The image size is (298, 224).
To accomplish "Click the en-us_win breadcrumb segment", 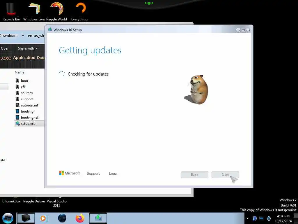I will [36, 36].
